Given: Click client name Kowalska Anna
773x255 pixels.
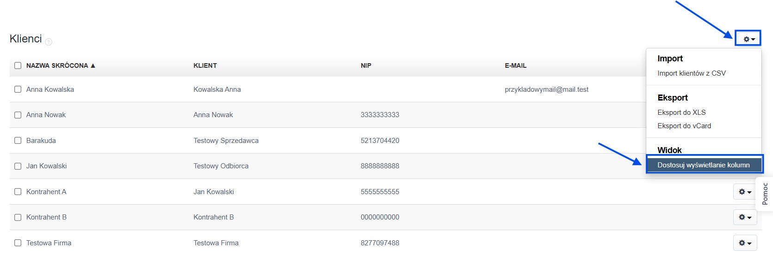Looking at the screenshot, I should tap(217, 89).
